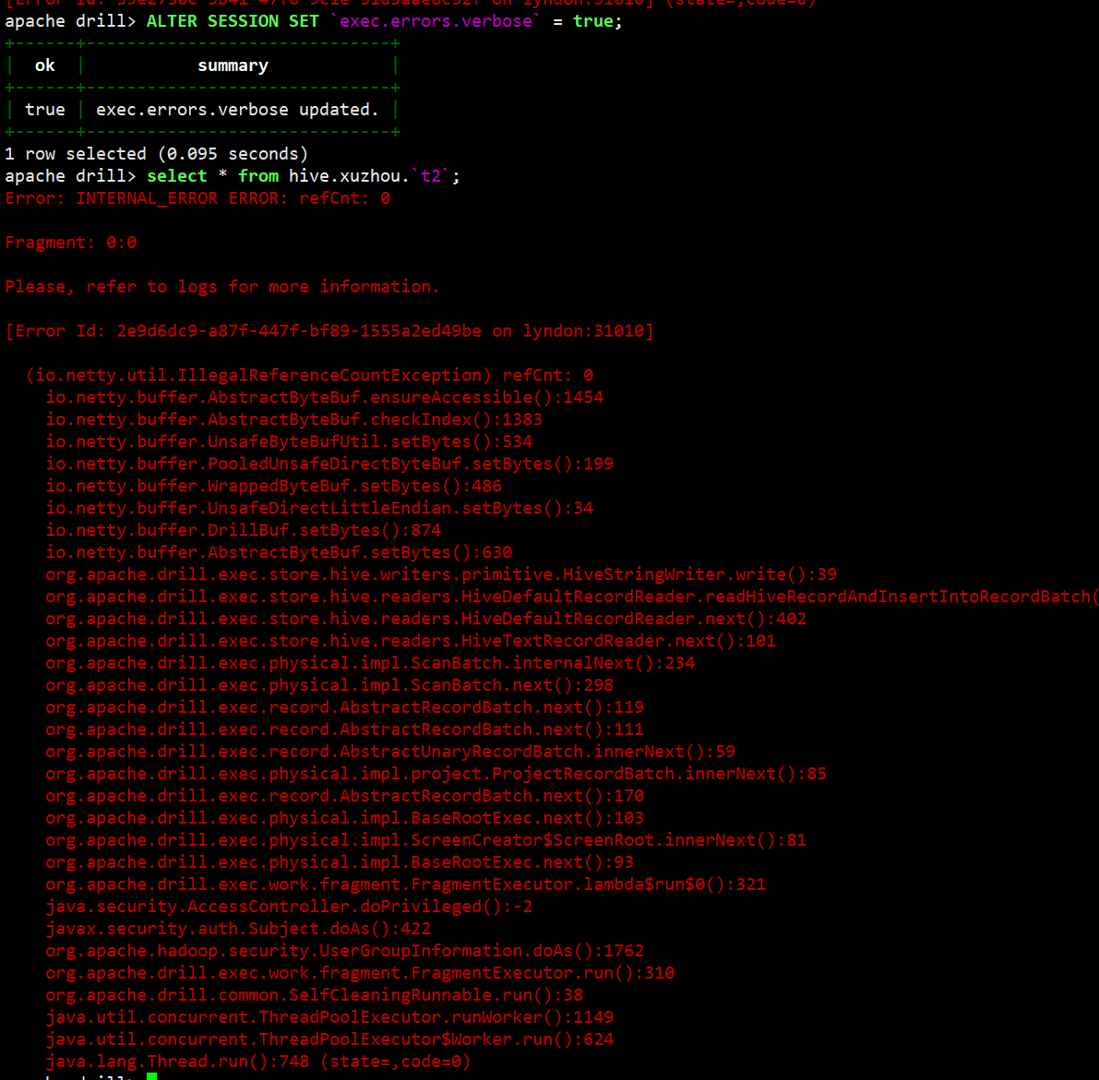Click ScreenCreator$ScreenRoot.innerNext():81 line
The width and height of the screenshot is (1099, 1080).
pyautogui.click(x=426, y=840)
